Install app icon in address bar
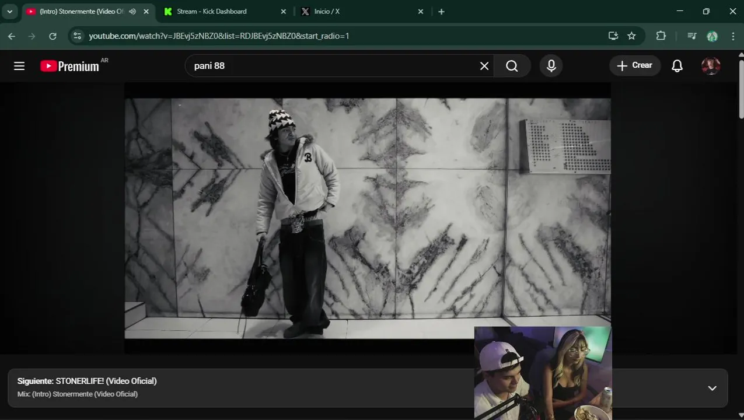 tap(613, 36)
